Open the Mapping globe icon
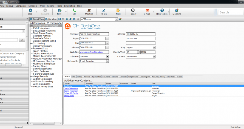The image size is (244, 129). pyautogui.click(x=177, y=10)
